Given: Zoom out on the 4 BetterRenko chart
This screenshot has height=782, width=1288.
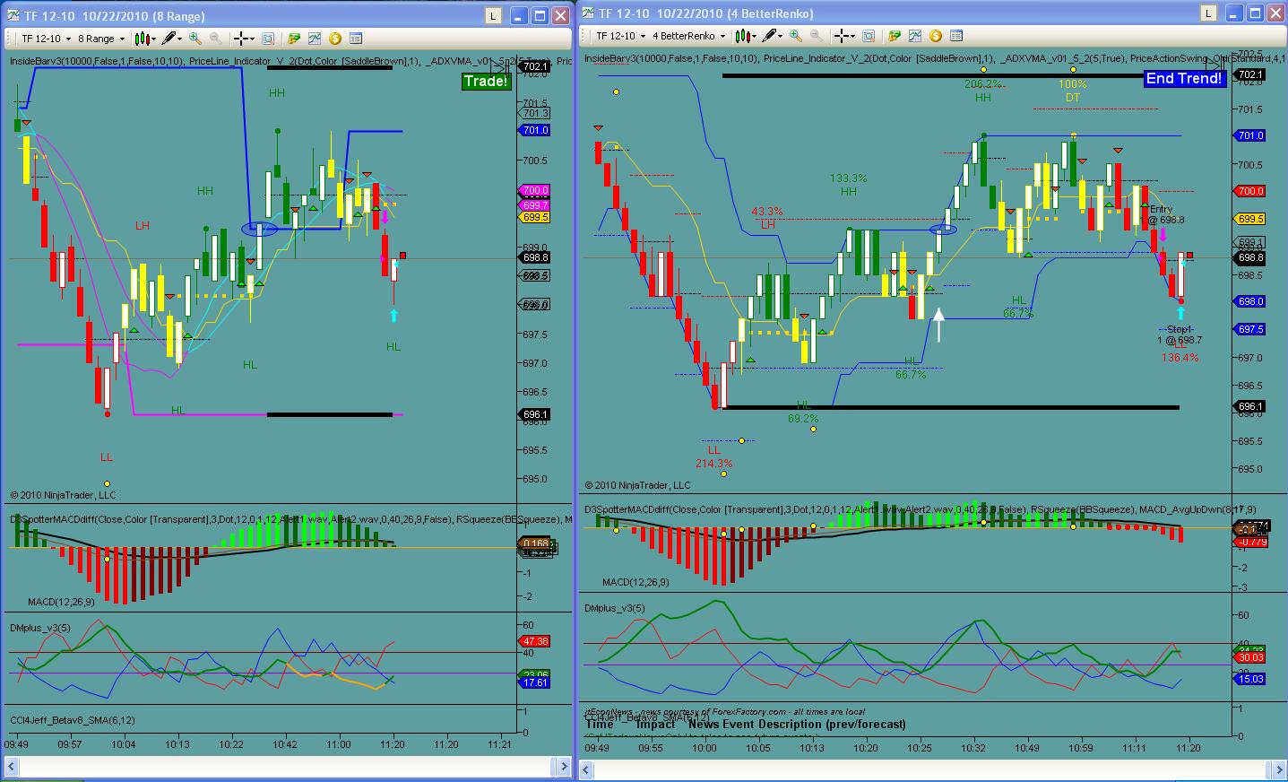Looking at the screenshot, I should pos(816,36).
